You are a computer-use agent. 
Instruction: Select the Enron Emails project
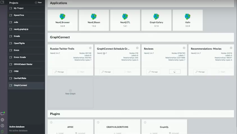point(26,57)
